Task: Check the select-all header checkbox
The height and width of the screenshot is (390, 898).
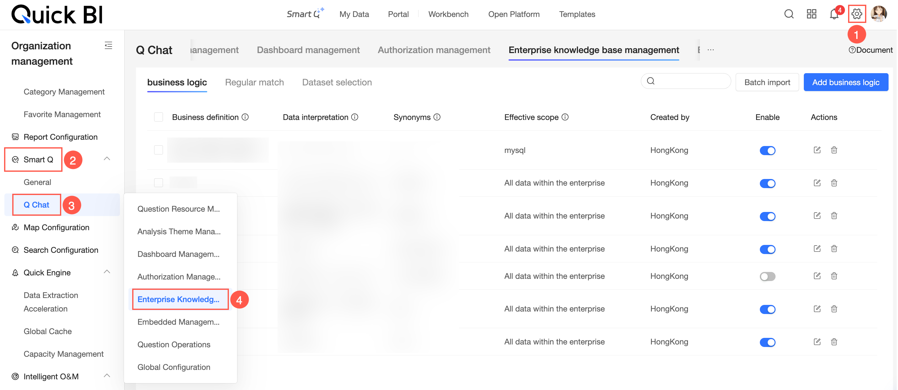Action: (159, 117)
